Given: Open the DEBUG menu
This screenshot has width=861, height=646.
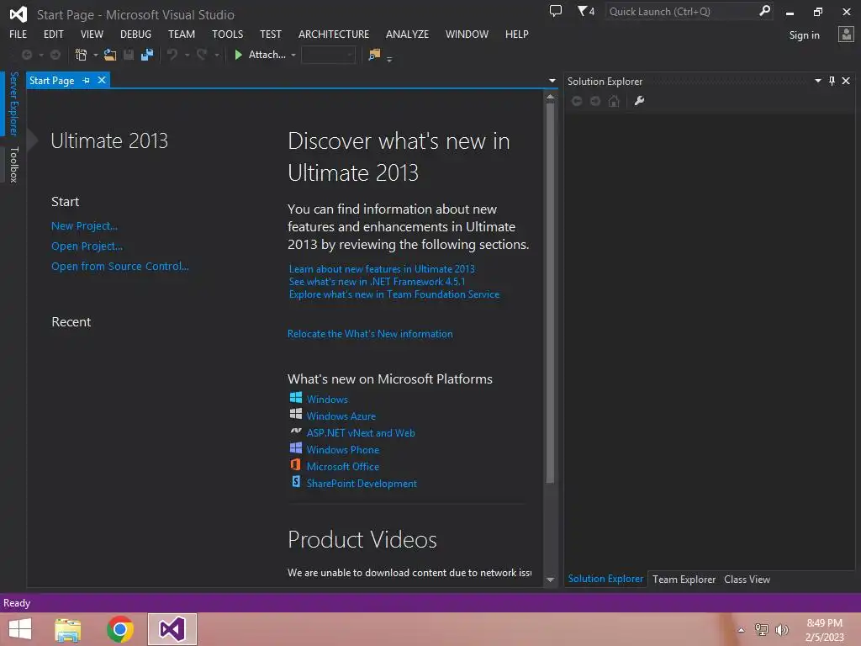Looking at the screenshot, I should coord(135,34).
